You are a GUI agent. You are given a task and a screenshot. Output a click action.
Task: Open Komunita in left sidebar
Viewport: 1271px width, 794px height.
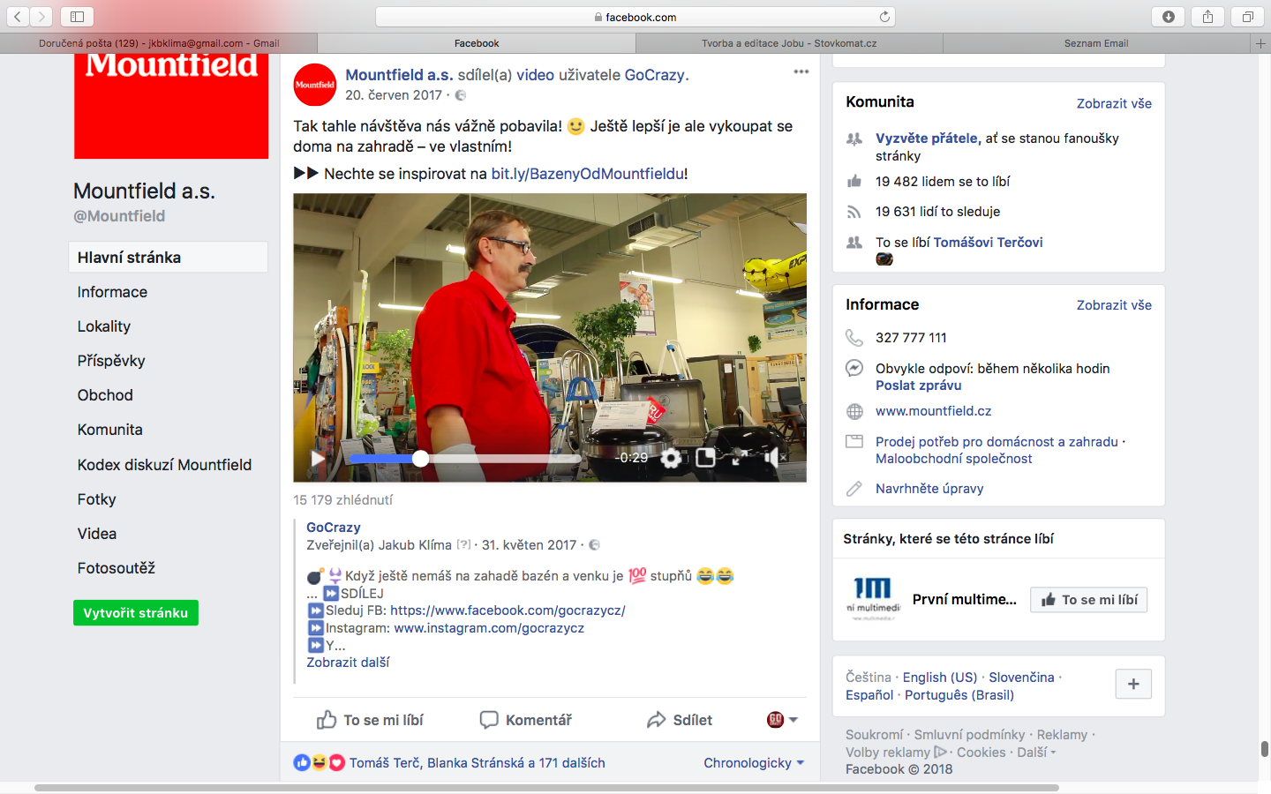[x=109, y=430]
